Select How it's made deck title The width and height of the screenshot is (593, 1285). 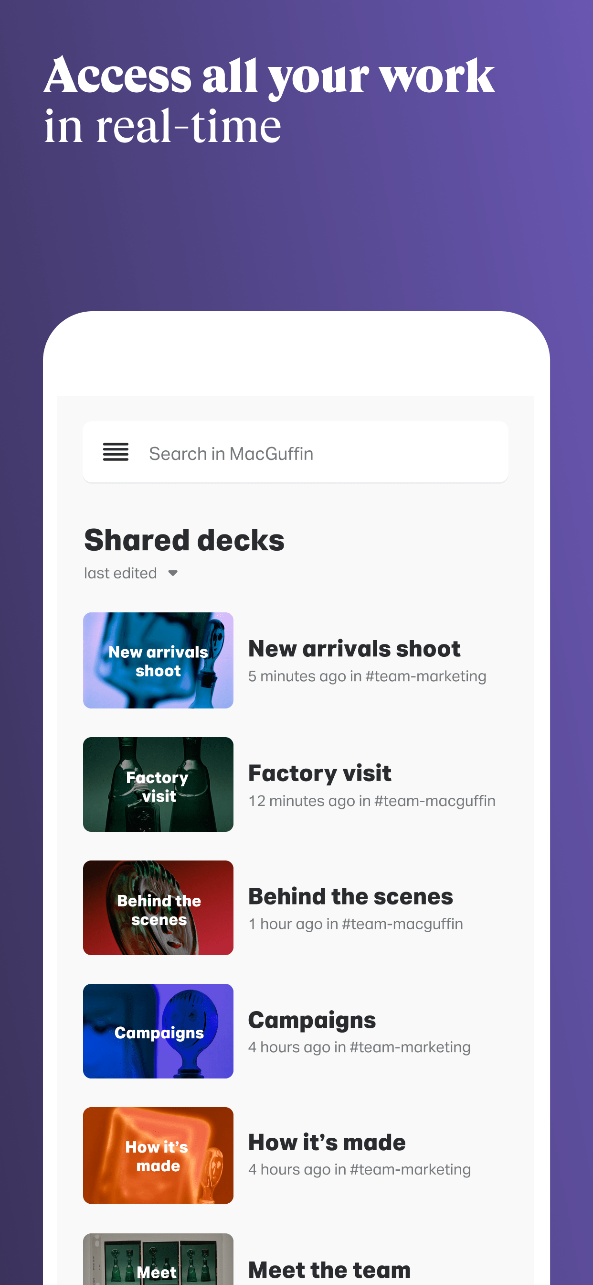pos(327,1143)
